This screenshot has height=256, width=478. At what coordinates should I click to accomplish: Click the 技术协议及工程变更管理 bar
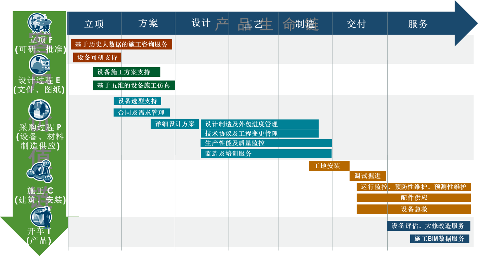tap(260, 133)
